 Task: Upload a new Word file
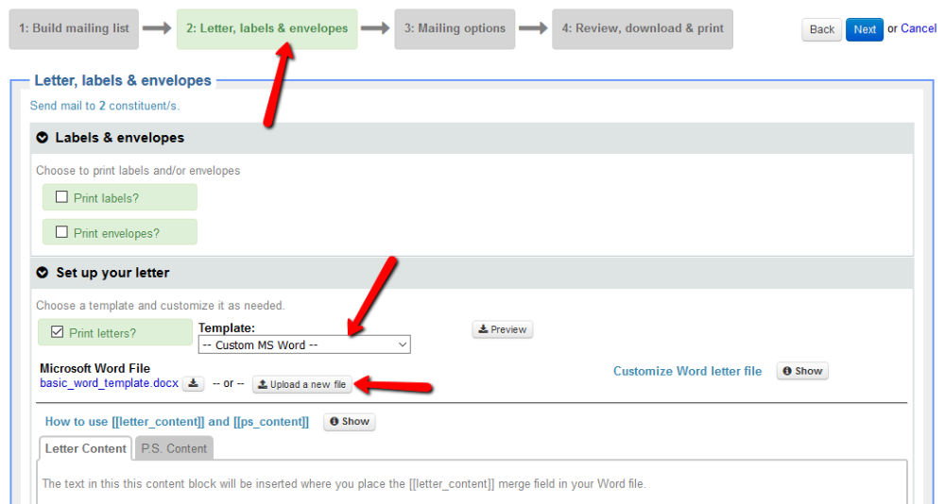(302, 384)
